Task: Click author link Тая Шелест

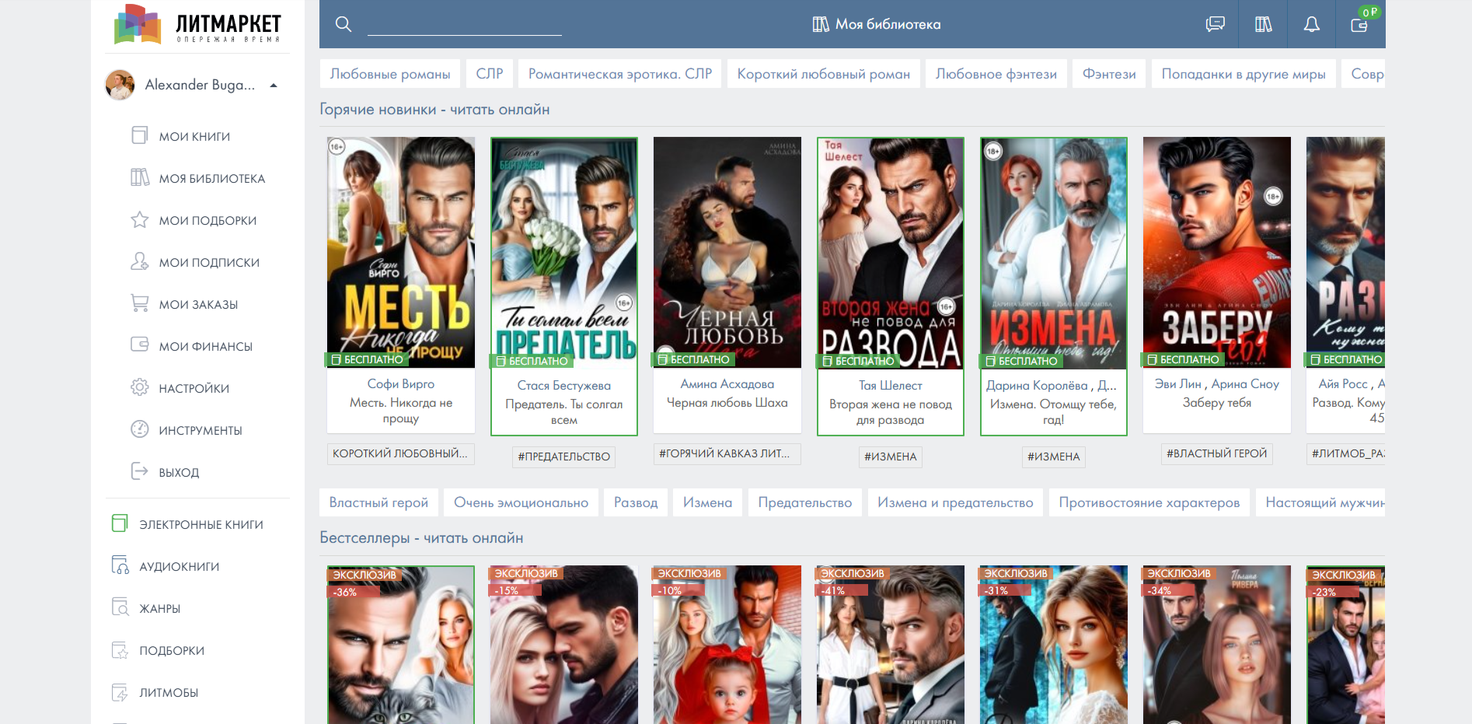Action: click(x=891, y=386)
